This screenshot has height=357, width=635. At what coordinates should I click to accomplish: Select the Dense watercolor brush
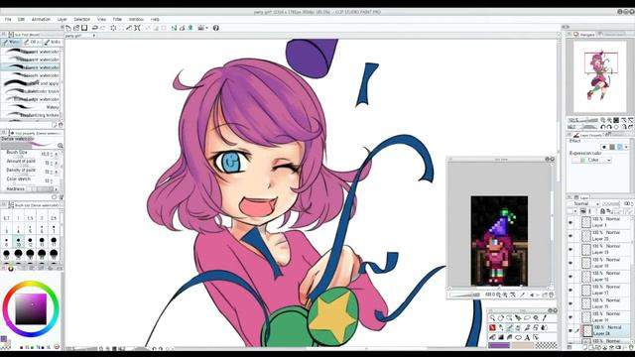coord(31,67)
